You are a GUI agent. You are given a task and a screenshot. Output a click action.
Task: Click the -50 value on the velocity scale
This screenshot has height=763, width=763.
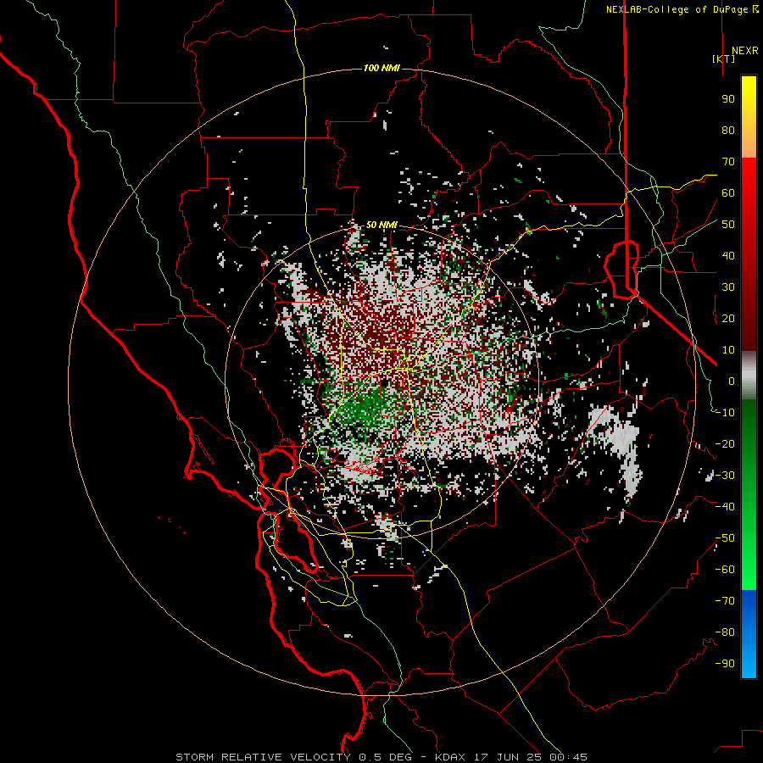pos(725,538)
